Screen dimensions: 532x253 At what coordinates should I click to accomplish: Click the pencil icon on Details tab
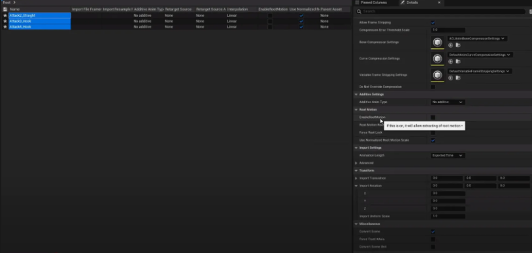point(403,3)
